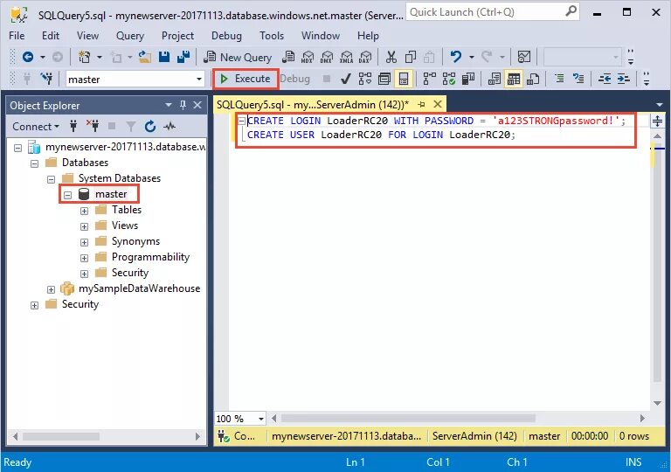Click the Increase Indent icon
The image size is (671, 472).
pos(623,79)
